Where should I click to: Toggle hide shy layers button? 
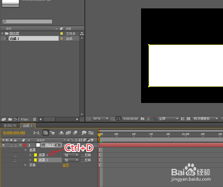tap(61, 133)
